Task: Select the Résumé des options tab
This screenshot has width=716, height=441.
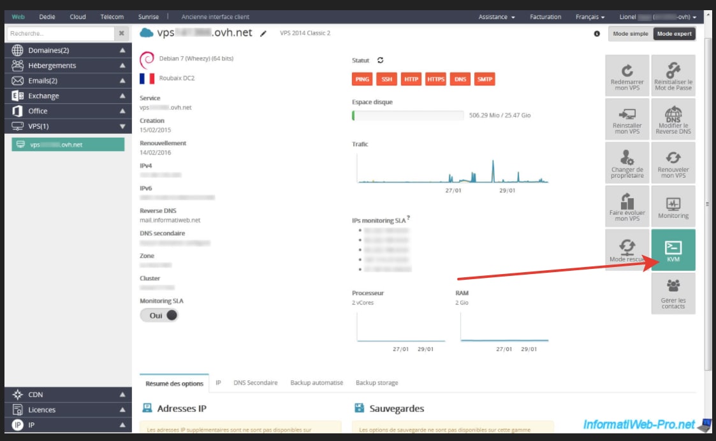Action: [x=174, y=384]
